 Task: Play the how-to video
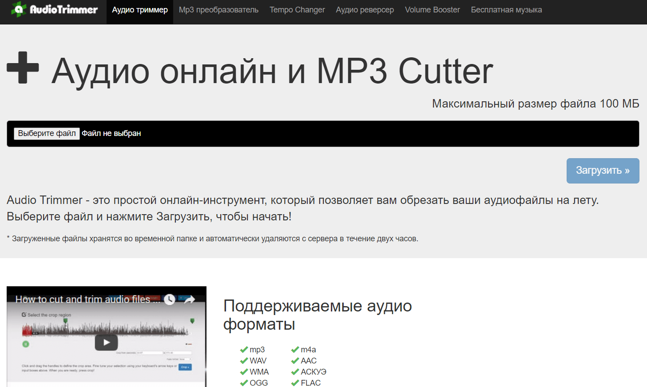point(107,342)
